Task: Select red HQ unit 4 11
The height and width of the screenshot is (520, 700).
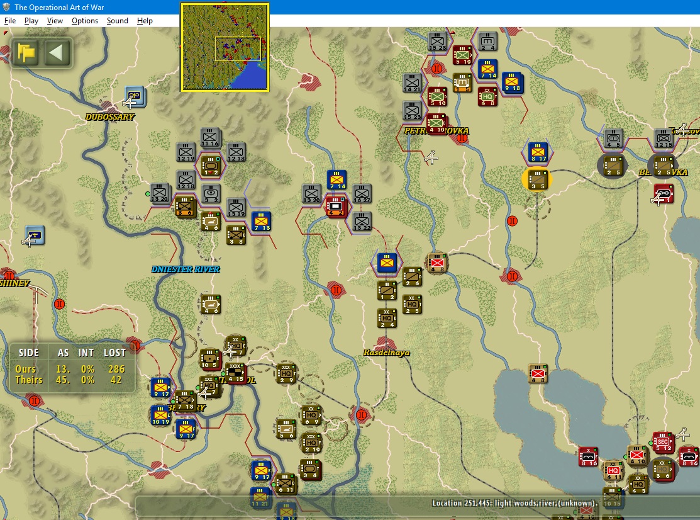Action: pyautogui.click(x=613, y=471)
